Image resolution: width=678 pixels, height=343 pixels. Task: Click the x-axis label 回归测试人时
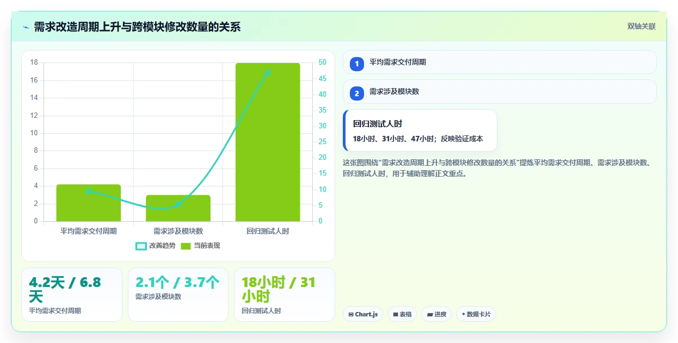268,231
